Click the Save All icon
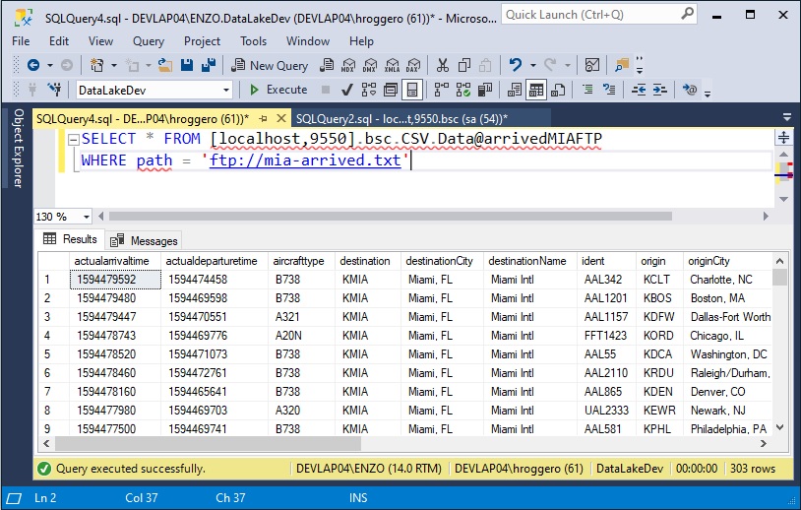The height and width of the screenshot is (510, 801). click(x=209, y=65)
